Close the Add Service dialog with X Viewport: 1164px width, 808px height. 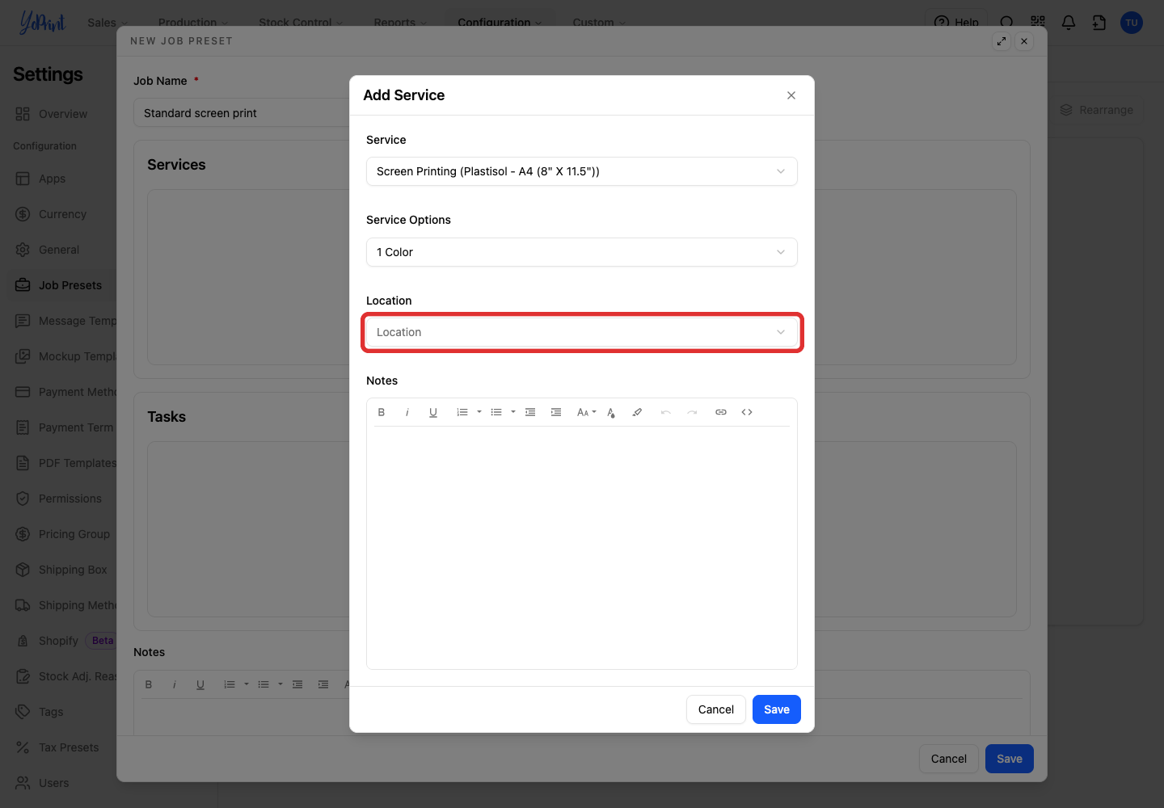point(791,95)
